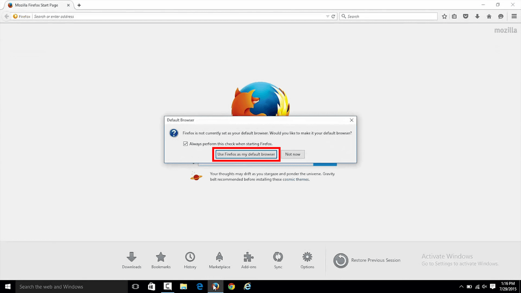
Task: Save page to Pocket
Action: pos(466,16)
